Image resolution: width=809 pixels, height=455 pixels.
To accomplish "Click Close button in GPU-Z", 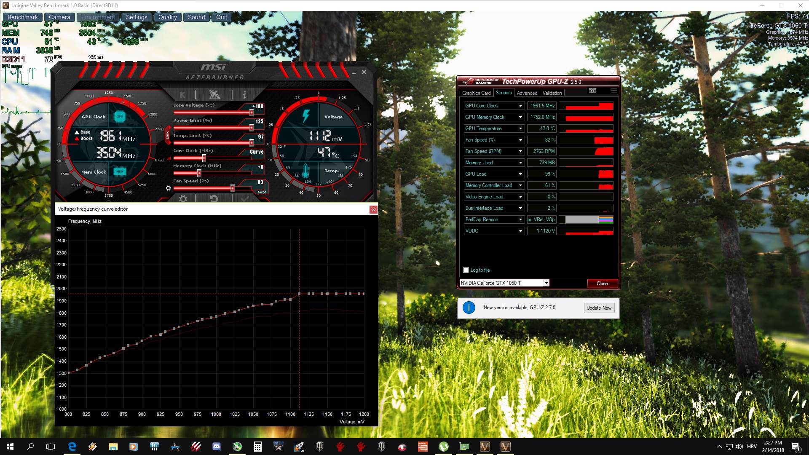I will [602, 284].
